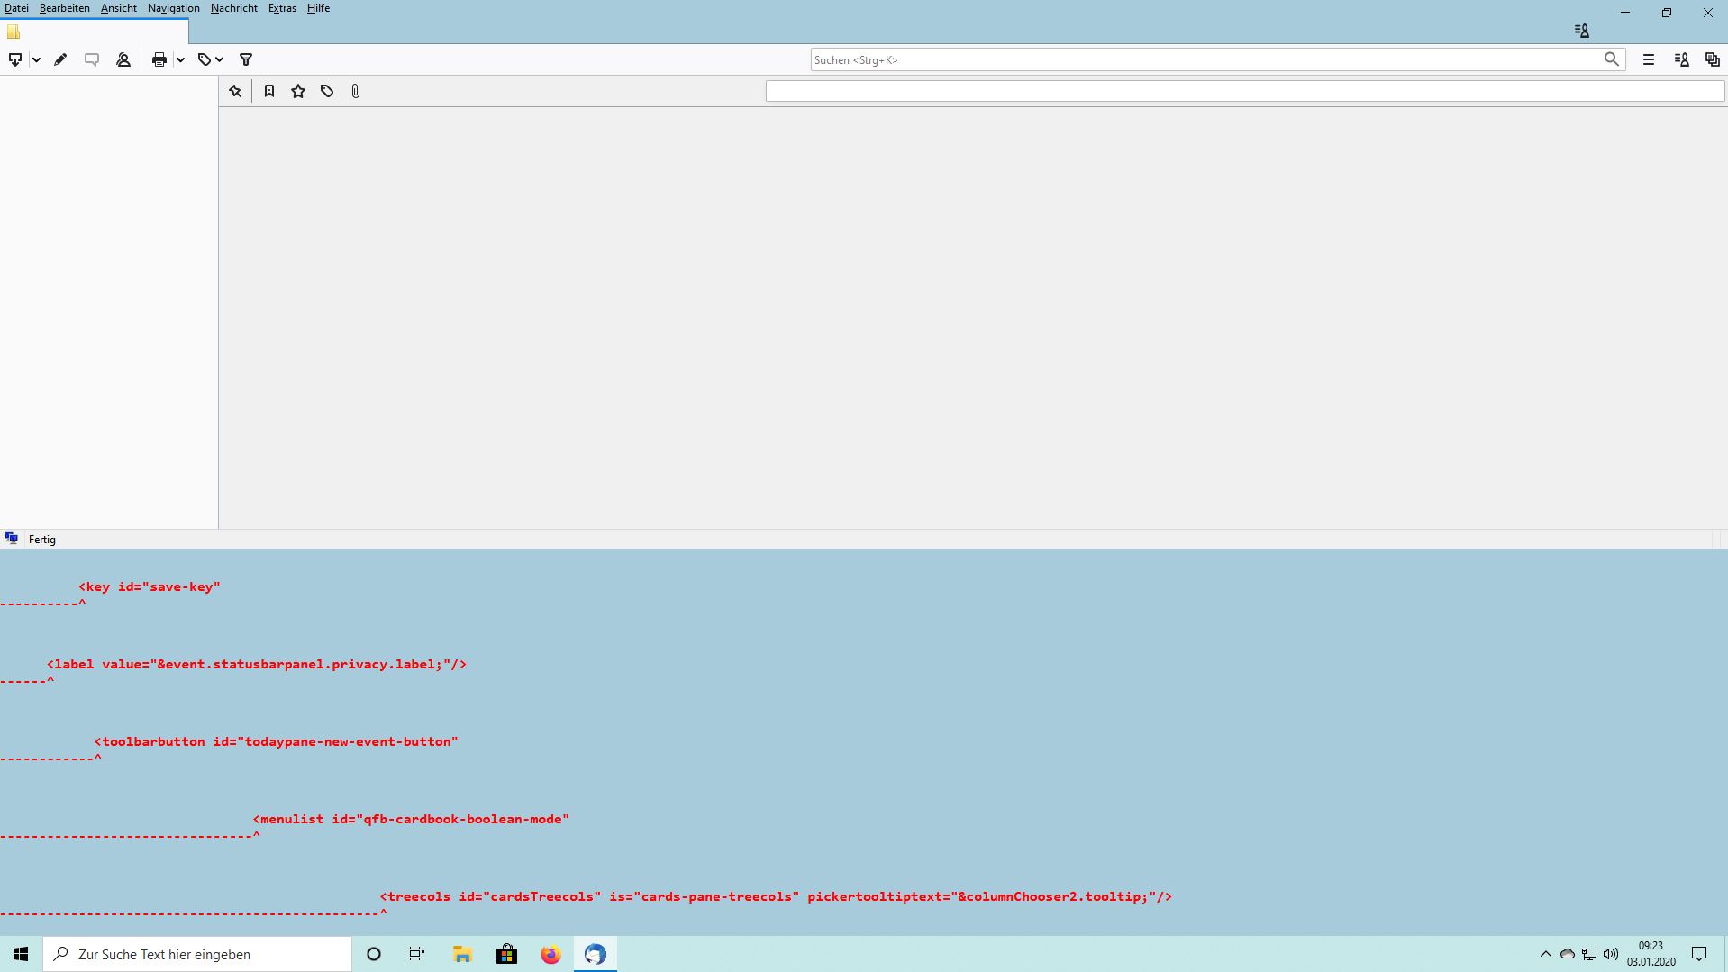Open the Nachricht menu
Image resolution: width=1728 pixels, height=972 pixels.
click(x=233, y=8)
